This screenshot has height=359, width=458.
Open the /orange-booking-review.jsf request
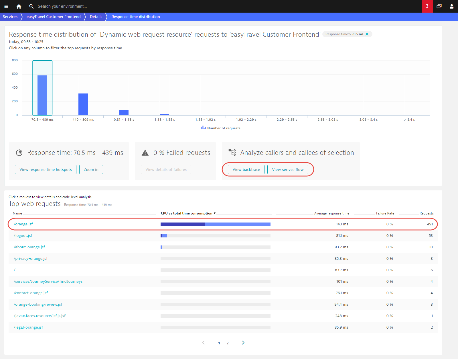click(x=38, y=304)
